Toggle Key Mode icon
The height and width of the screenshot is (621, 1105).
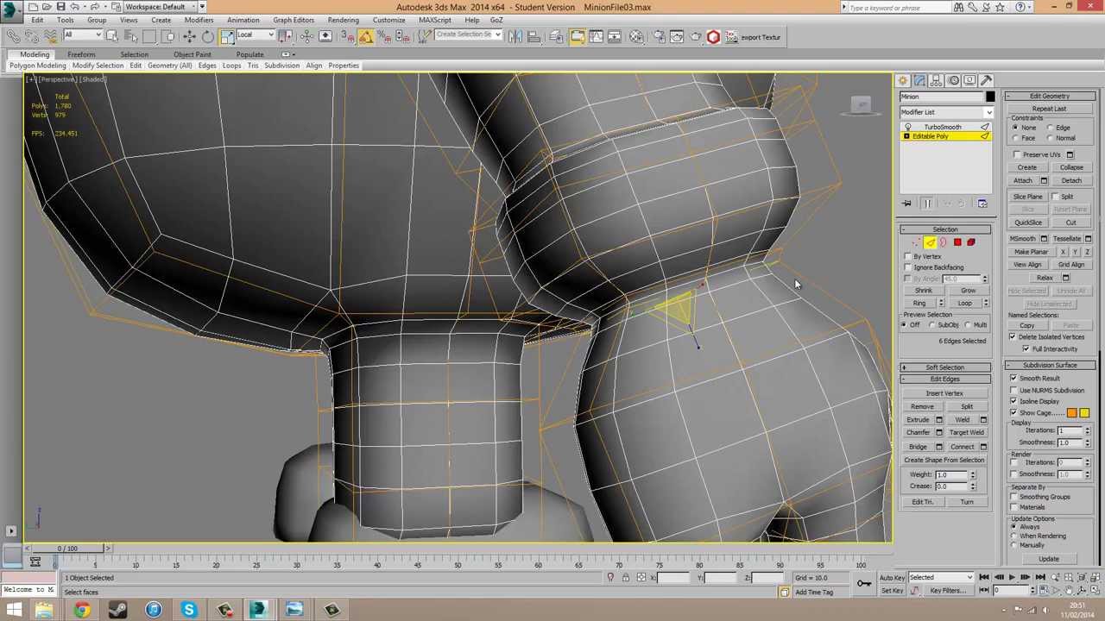(x=984, y=591)
